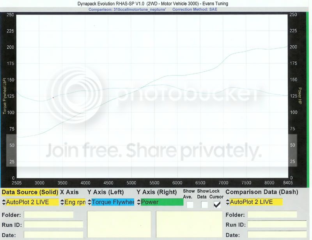
Task: Uncheck the Lock Cursor checkbox
Action: coord(217,204)
